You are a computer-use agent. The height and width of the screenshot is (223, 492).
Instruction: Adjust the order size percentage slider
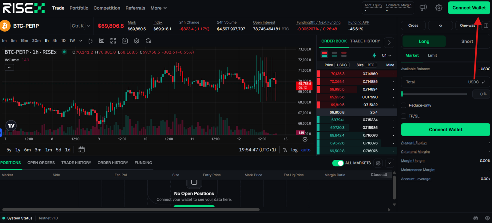click(434, 94)
